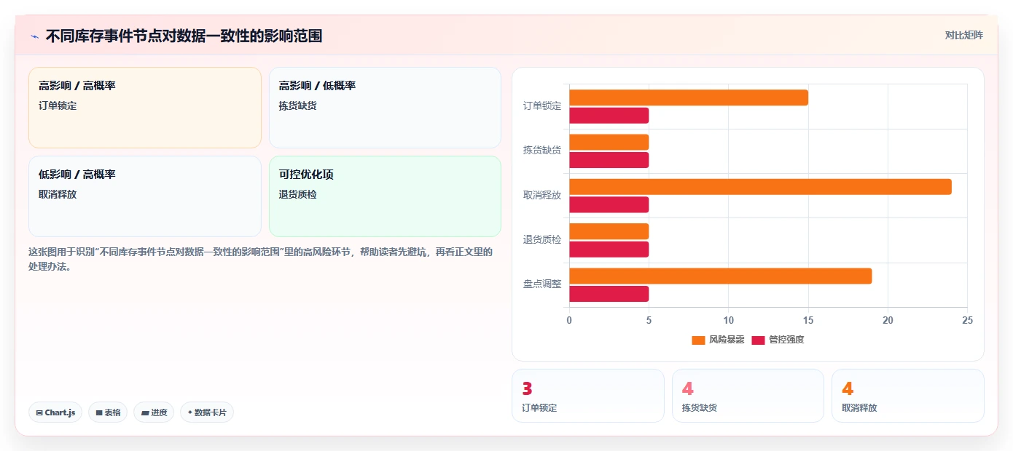This screenshot has width=1013, height=451.
Task: Click the x-axis tick value 25
Action: 967,320
